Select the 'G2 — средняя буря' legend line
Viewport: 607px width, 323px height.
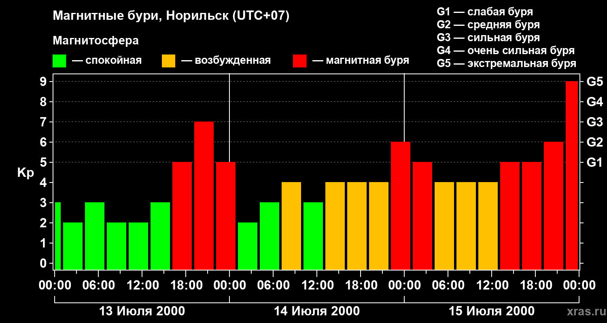pyautogui.click(x=488, y=25)
